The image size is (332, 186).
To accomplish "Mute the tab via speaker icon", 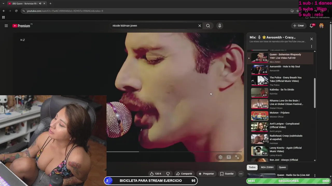I will click(x=40, y=4).
